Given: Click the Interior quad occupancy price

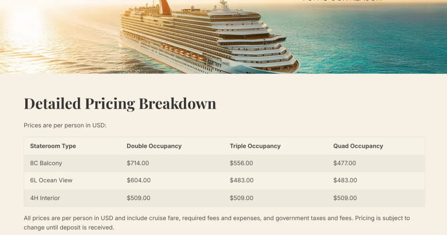Looking at the screenshot, I should coord(345,198).
